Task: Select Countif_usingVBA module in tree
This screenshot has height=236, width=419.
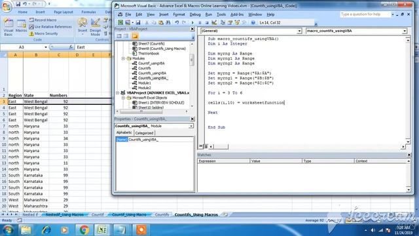Action: (x=151, y=64)
